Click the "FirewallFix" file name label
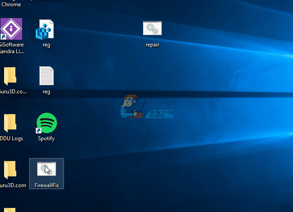293x212 pixels. [x=47, y=185]
